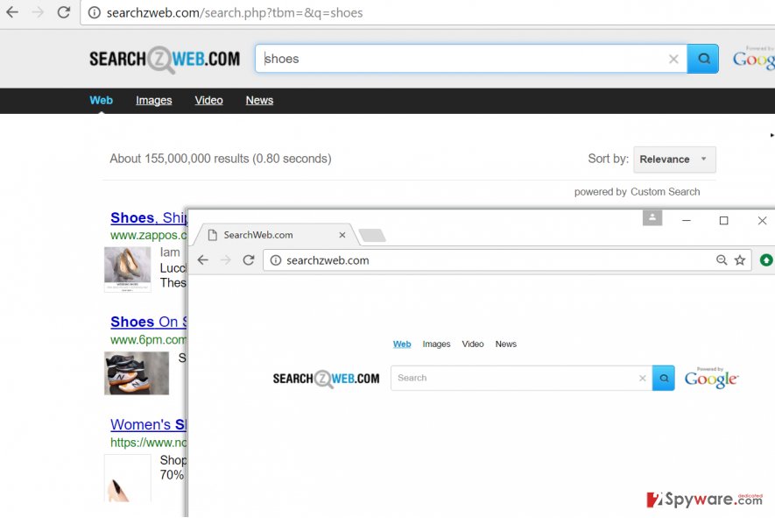
Task: Open a new tab in front browser window
Action: (372, 236)
